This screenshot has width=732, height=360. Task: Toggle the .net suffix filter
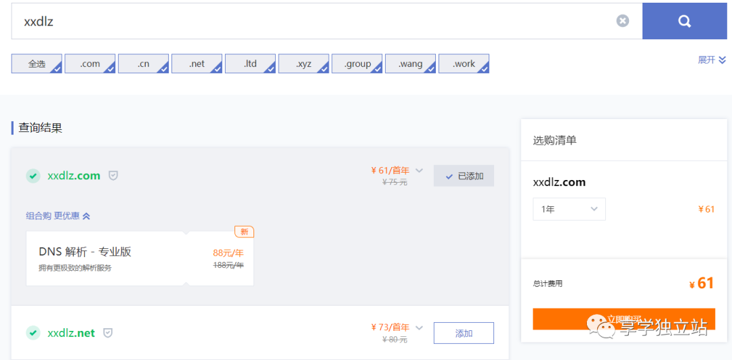point(197,64)
